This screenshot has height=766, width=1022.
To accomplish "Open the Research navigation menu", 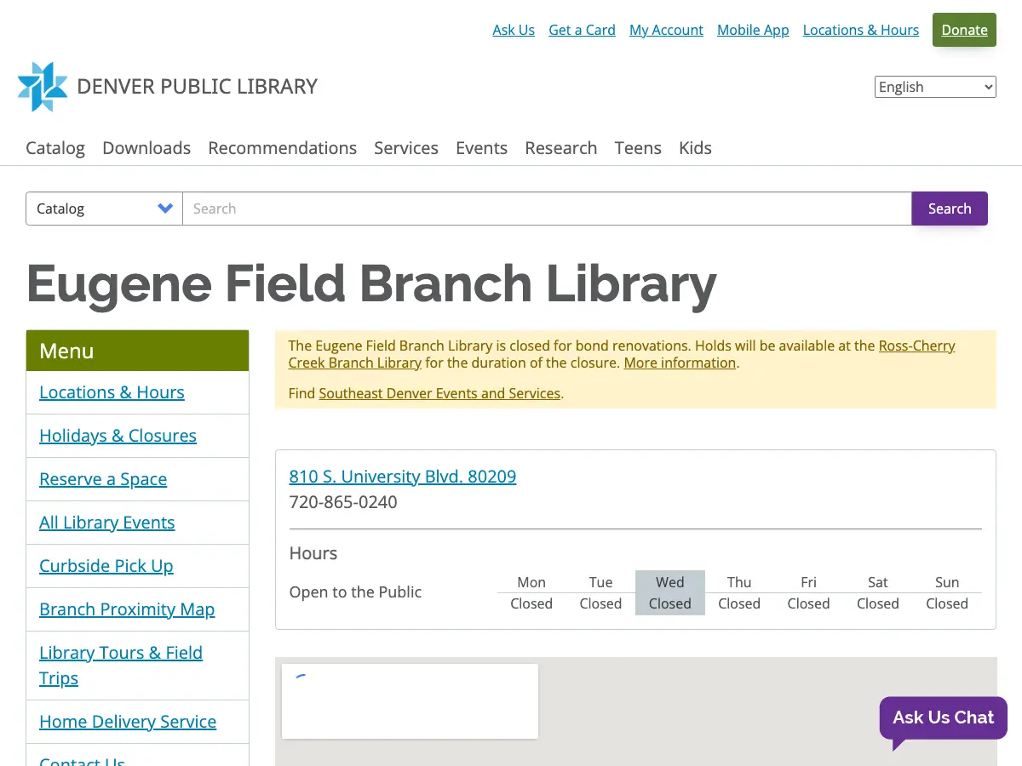I will tap(561, 148).
